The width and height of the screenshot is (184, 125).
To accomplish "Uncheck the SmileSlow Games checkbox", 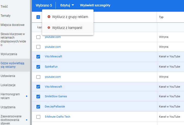I will pyautogui.click(x=38, y=97).
